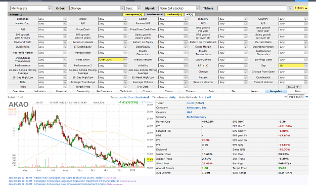Click the Biotechnology industry link
Screen dimensions: 316x185
[x=197, y=117]
